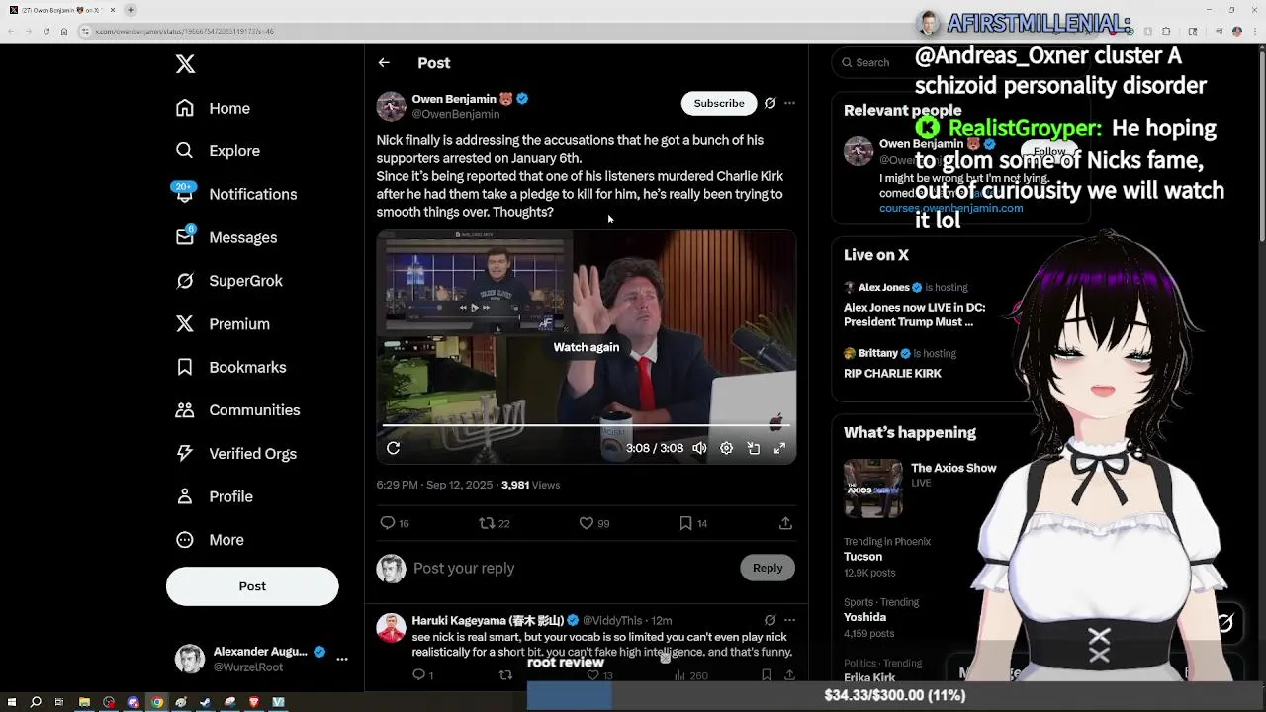Open File Explorer from the taskbar
The image size is (1266, 712).
coord(84,702)
